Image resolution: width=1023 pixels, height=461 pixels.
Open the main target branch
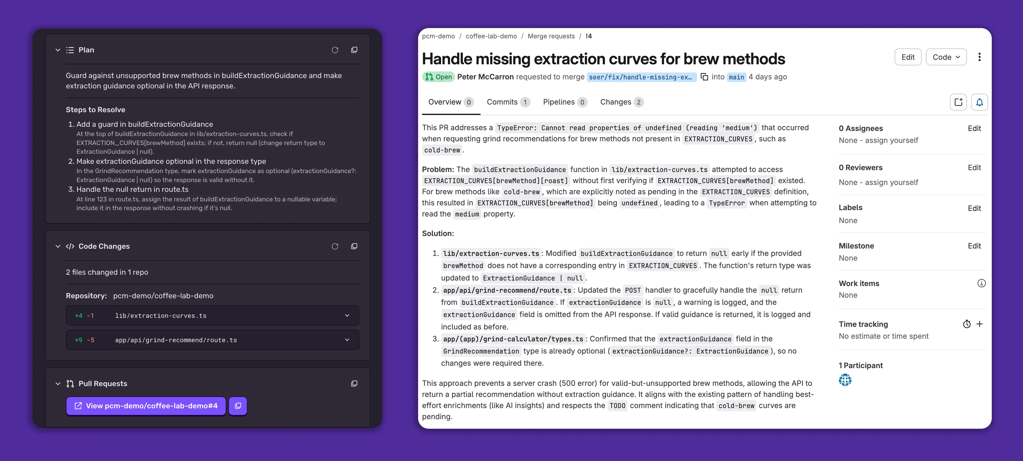click(736, 77)
